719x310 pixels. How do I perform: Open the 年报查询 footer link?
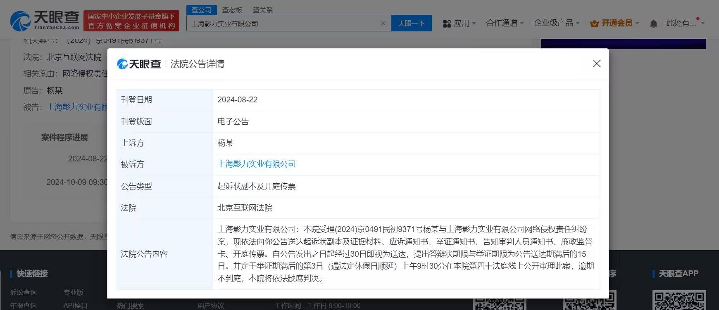pyautogui.click(x=23, y=305)
